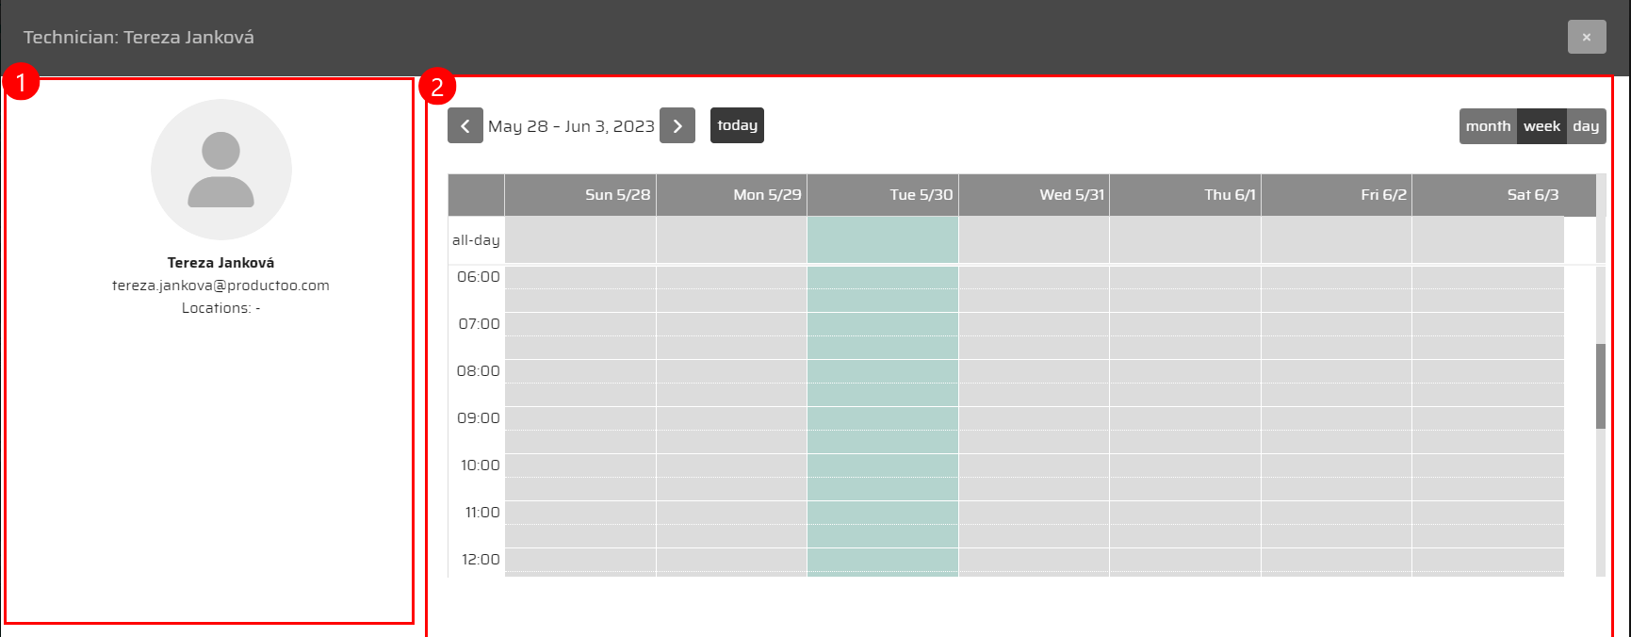
Task: Switch calendar to day view
Action: point(1586,126)
